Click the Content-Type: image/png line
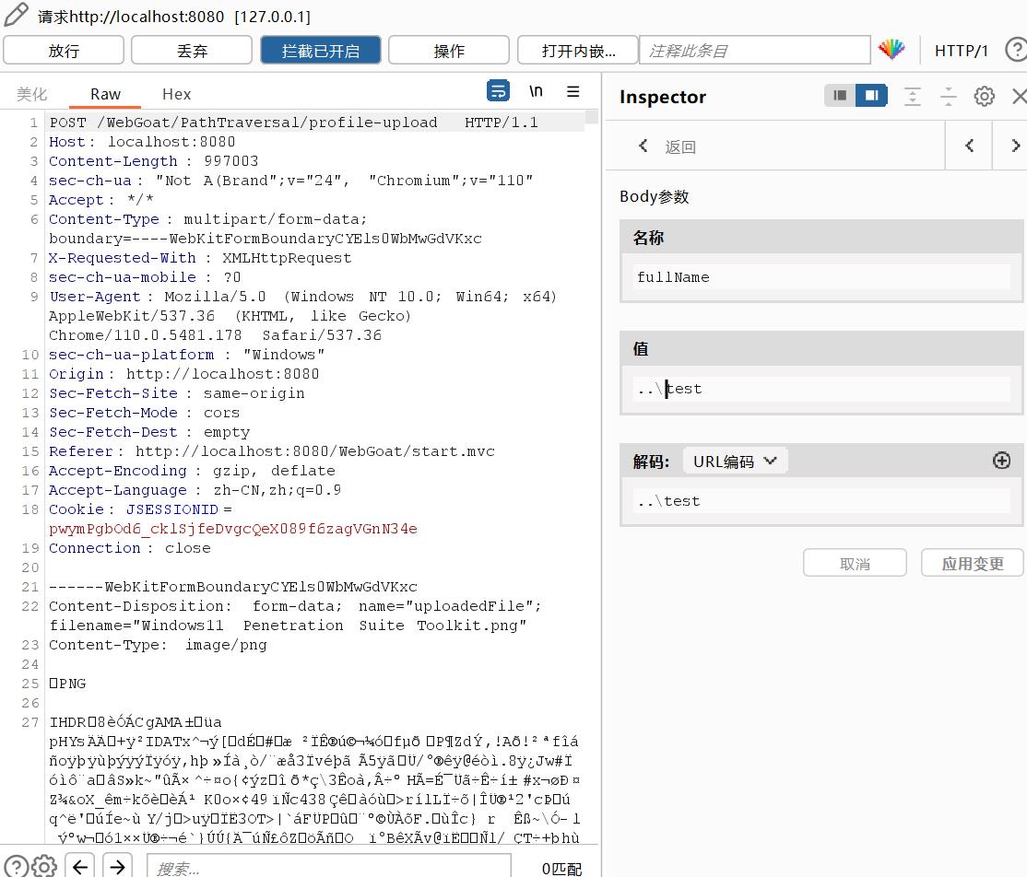Viewport: 1027px width, 877px height. pyautogui.click(x=158, y=646)
